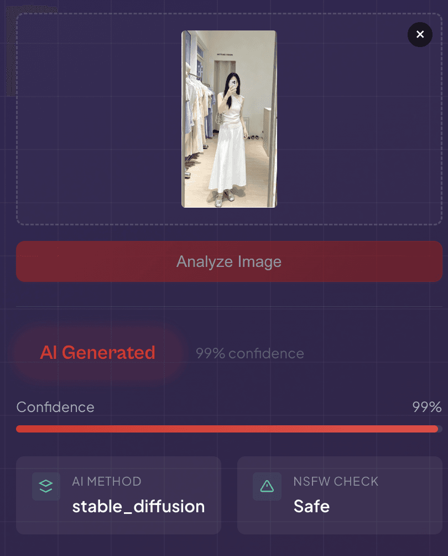The width and height of the screenshot is (448, 556).
Task: Click the layers icon in the AI METHOD card
Action: [46, 486]
